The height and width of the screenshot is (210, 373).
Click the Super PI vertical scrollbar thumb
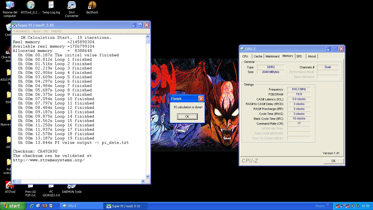(148, 41)
